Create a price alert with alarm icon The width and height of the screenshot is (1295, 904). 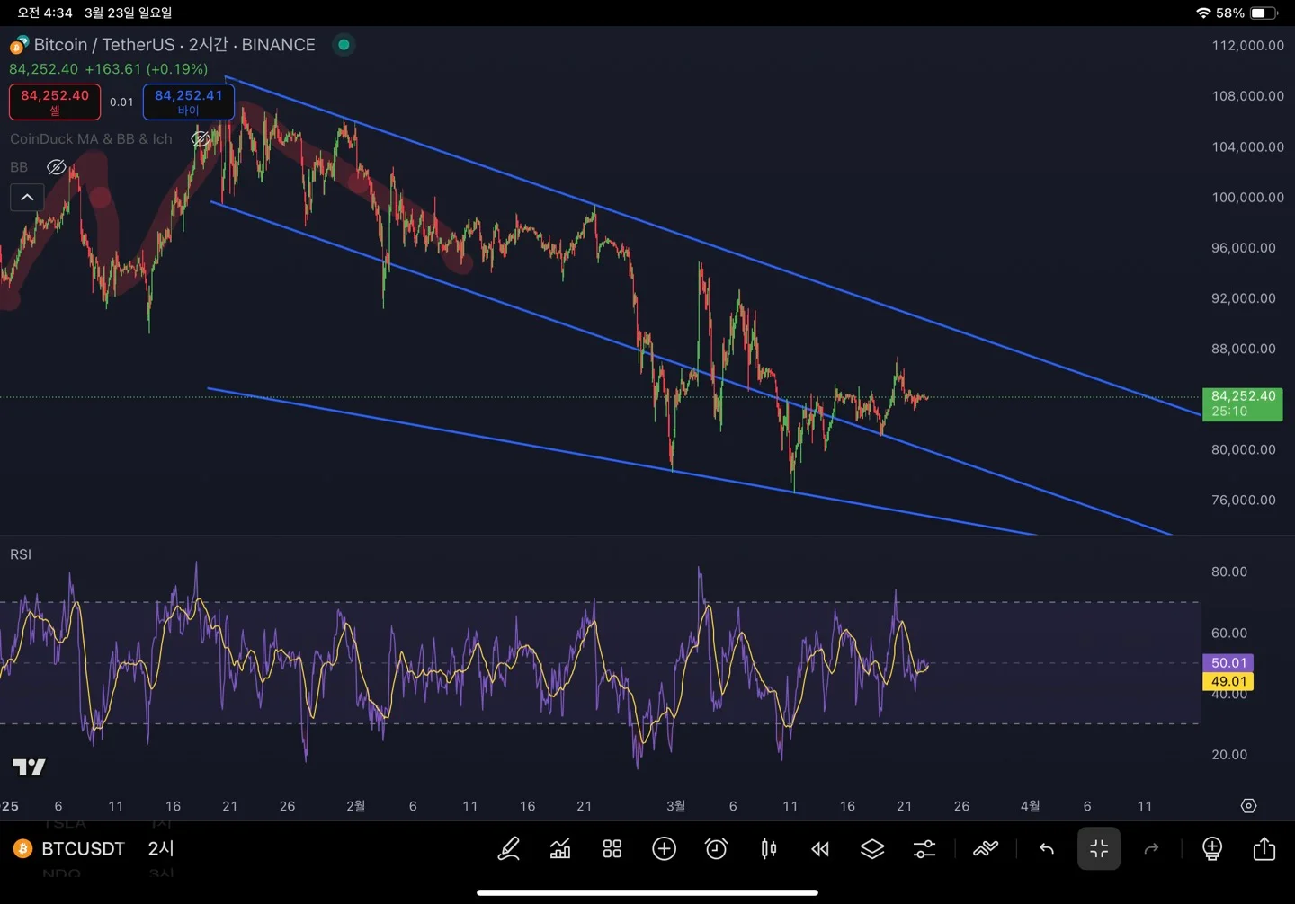(x=717, y=848)
